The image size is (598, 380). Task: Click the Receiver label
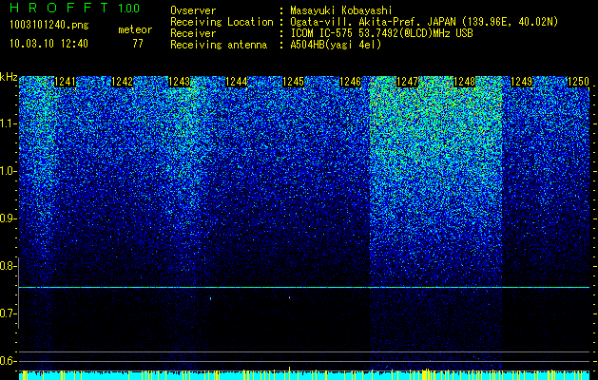click(x=193, y=33)
